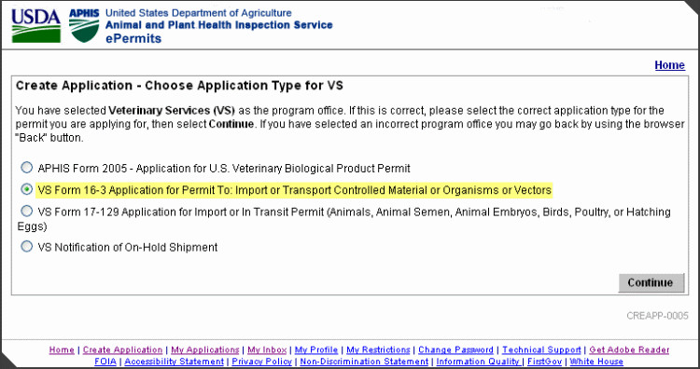This screenshot has width=700, height=369.
Task: View the Accessibility Statement link
Action: (x=175, y=362)
